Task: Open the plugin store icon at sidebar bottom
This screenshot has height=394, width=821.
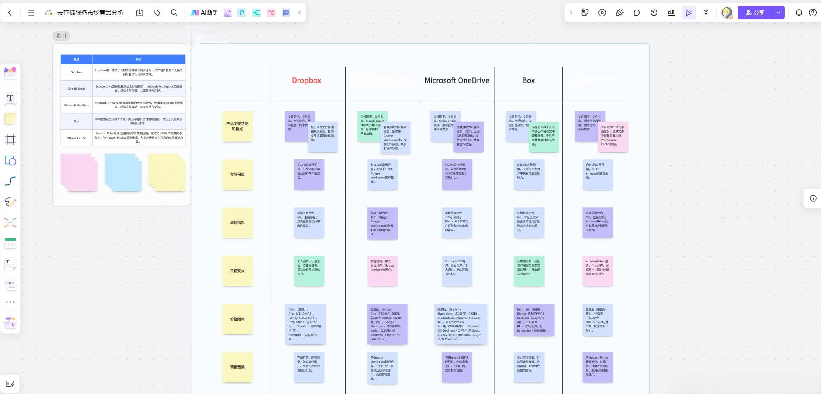Action: (x=10, y=323)
